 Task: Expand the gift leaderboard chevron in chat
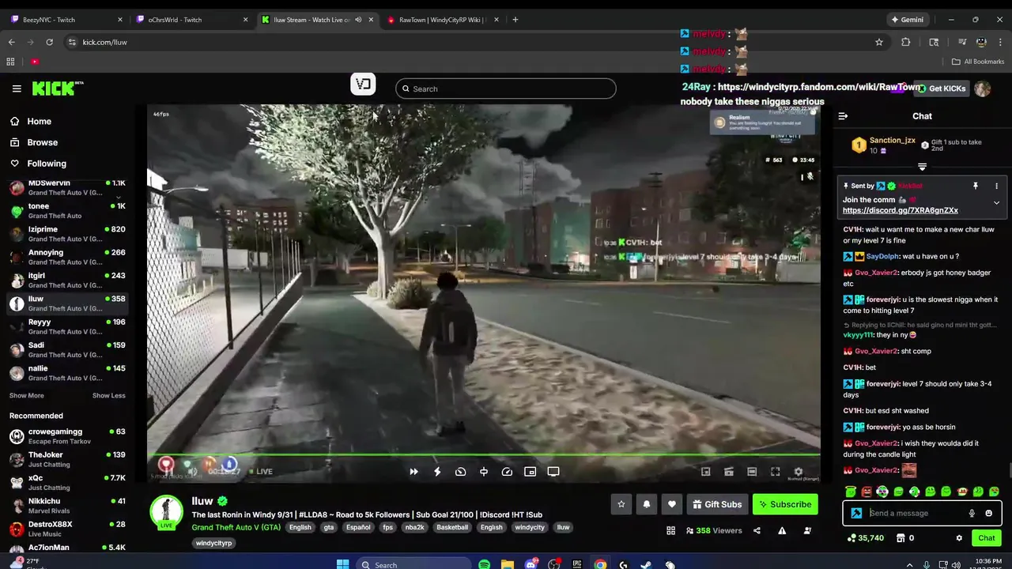(x=922, y=167)
